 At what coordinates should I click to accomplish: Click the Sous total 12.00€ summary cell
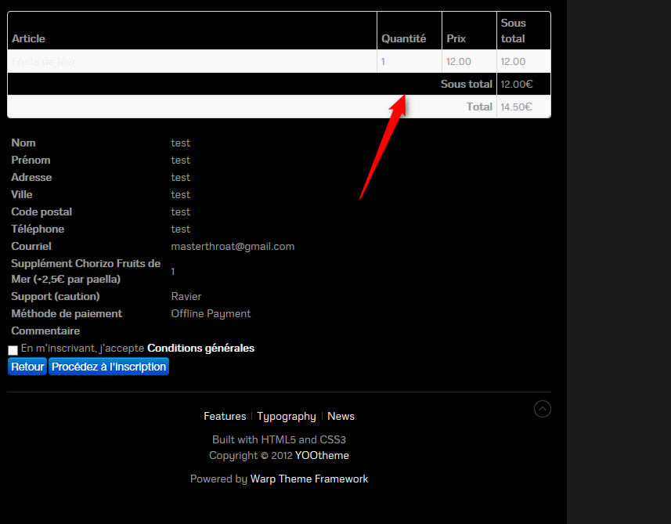[x=516, y=84]
